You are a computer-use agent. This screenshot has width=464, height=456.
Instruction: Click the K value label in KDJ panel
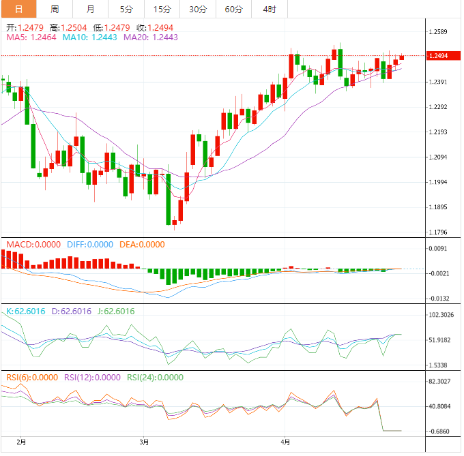coord(25,311)
